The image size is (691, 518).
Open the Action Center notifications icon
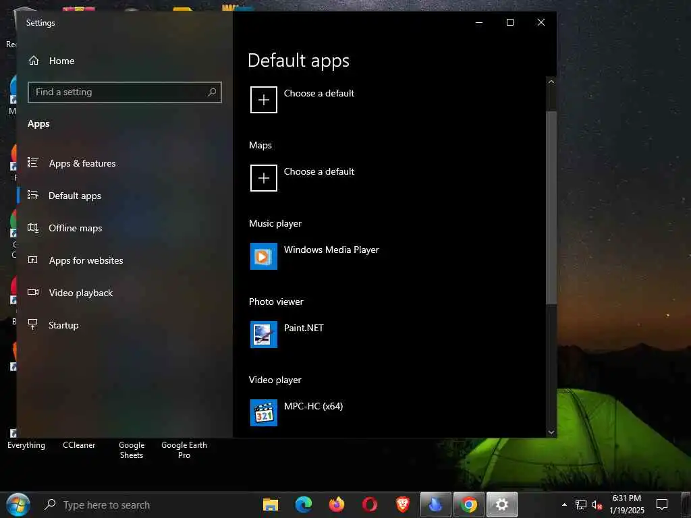(x=662, y=505)
